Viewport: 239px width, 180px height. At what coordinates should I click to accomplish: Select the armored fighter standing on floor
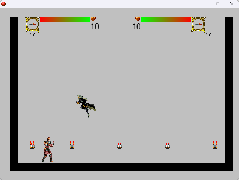coord(48,150)
